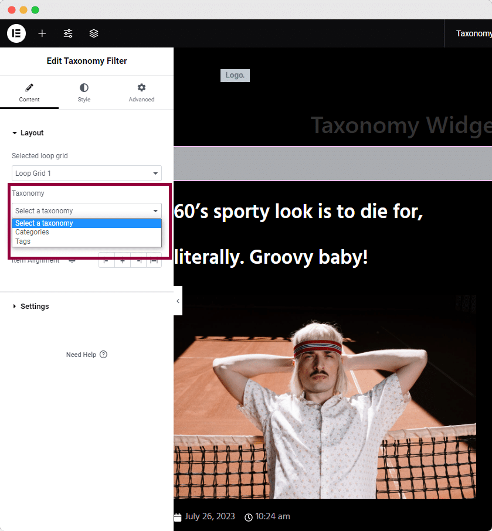This screenshot has height=531, width=492.
Task: Select the stretch option for Item Alignment
Action: pyautogui.click(x=153, y=260)
